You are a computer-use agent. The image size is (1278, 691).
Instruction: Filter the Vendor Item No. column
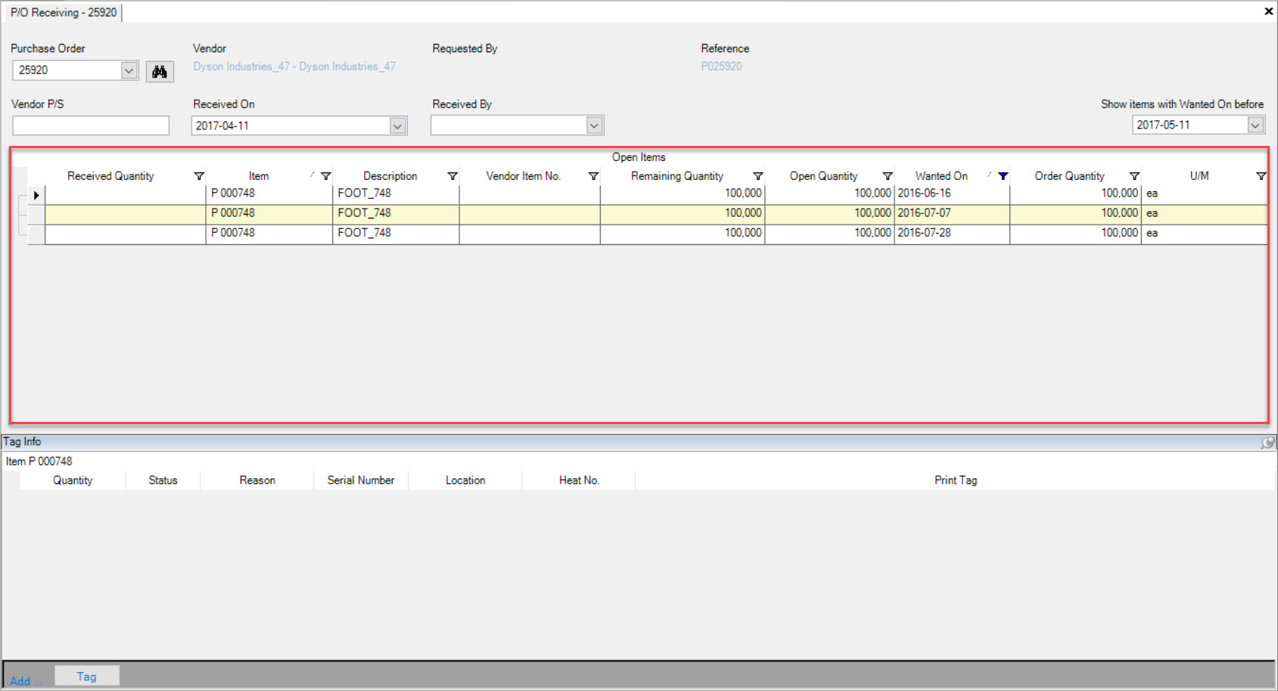[593, 176]
